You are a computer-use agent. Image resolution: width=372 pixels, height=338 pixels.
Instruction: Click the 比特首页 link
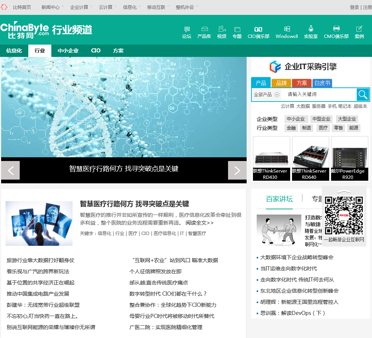click(x=22, y=7)
